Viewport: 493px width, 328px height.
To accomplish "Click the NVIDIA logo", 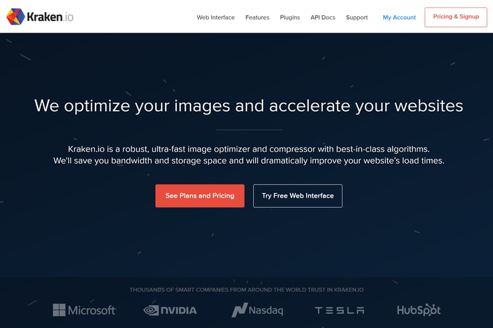I will pyautogui.click(x=170, y=310).
